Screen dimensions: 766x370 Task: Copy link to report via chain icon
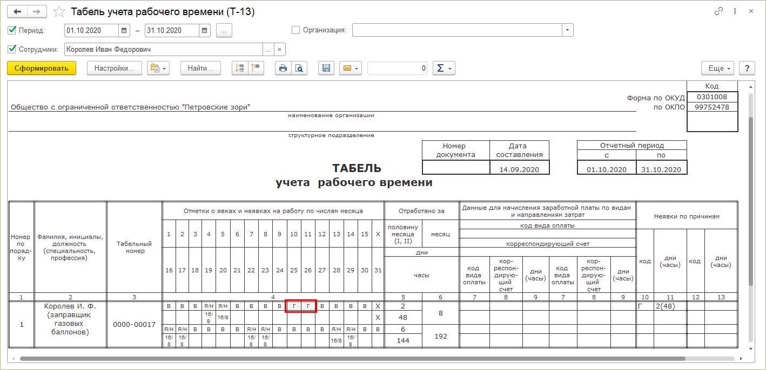718,11
